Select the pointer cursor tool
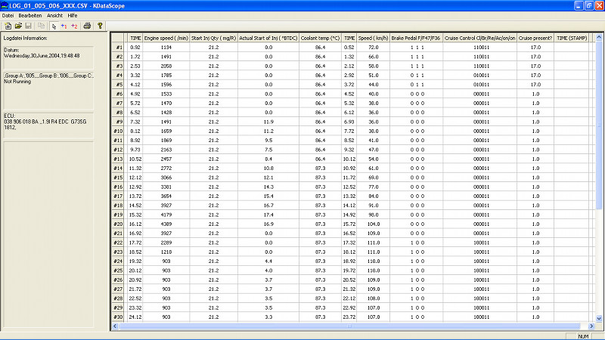 (54, 26)
